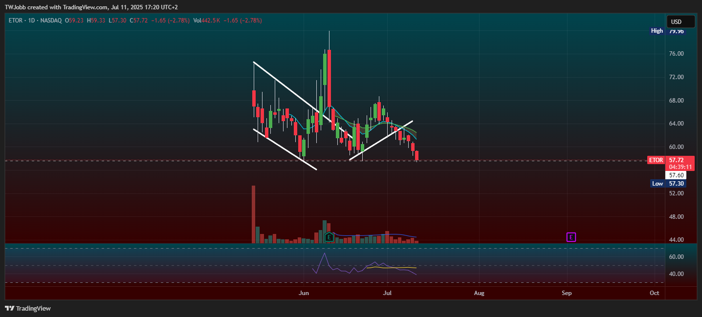Screen dimensions: 702x317
Task: Click the Jul label on time axis
Action: click(x=387, y=293)
